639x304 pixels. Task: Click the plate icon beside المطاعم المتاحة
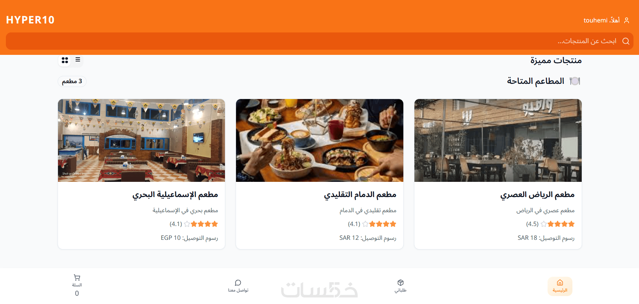click(575, 81)
